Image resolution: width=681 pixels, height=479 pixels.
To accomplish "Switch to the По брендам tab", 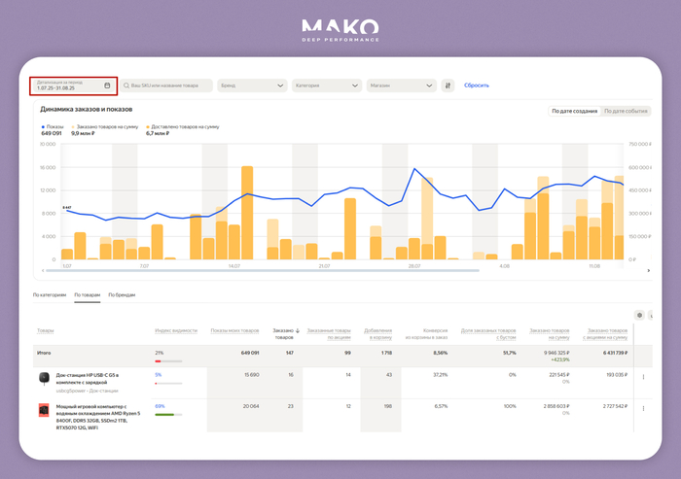I will [x=122, y=294].
